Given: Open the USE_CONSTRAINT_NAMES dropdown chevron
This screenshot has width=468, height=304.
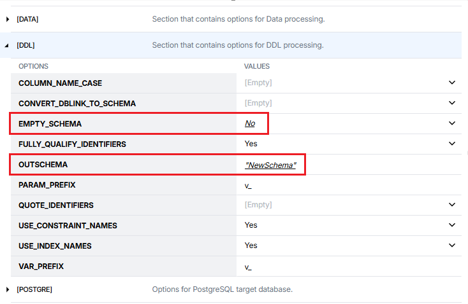Looking at the screenshot, I should (x=452, y=225).
